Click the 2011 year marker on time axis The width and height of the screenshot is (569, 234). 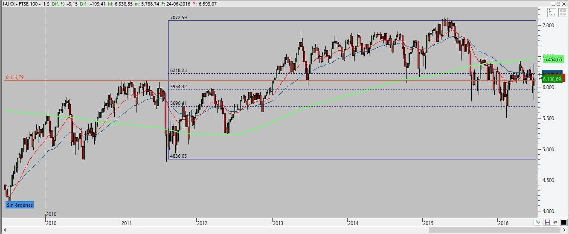pos(126,223)
